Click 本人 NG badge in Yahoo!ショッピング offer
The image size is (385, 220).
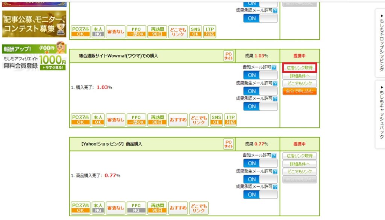[98, 208]
